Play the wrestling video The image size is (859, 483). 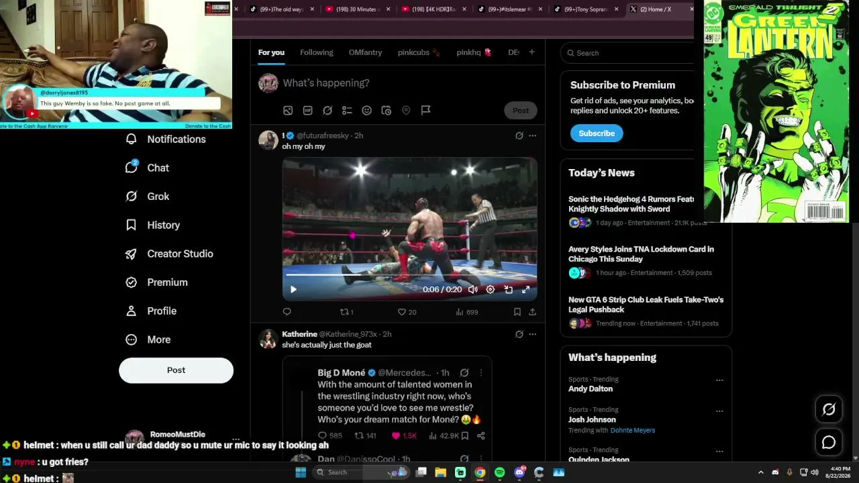pos(293,290)
